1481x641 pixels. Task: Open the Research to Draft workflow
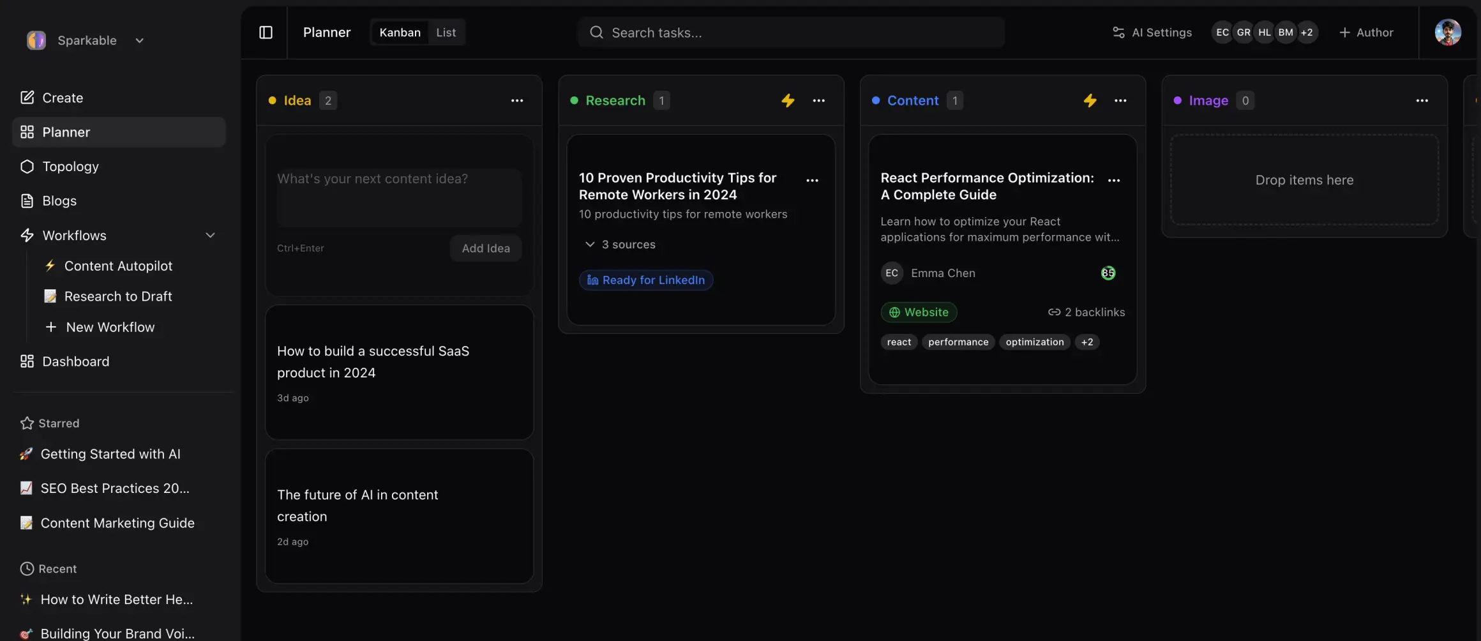118,297
